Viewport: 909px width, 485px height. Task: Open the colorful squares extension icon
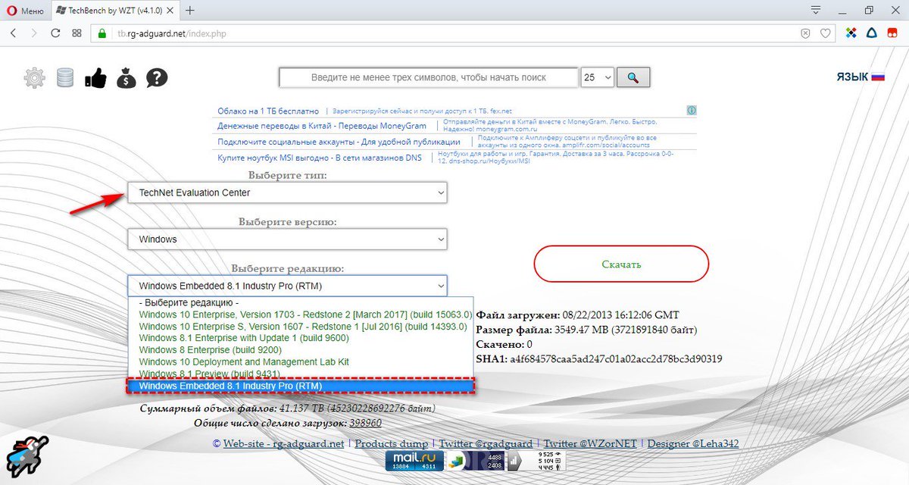click(851, 33)
